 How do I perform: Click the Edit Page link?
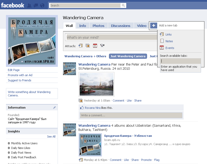tap(14, 70)
